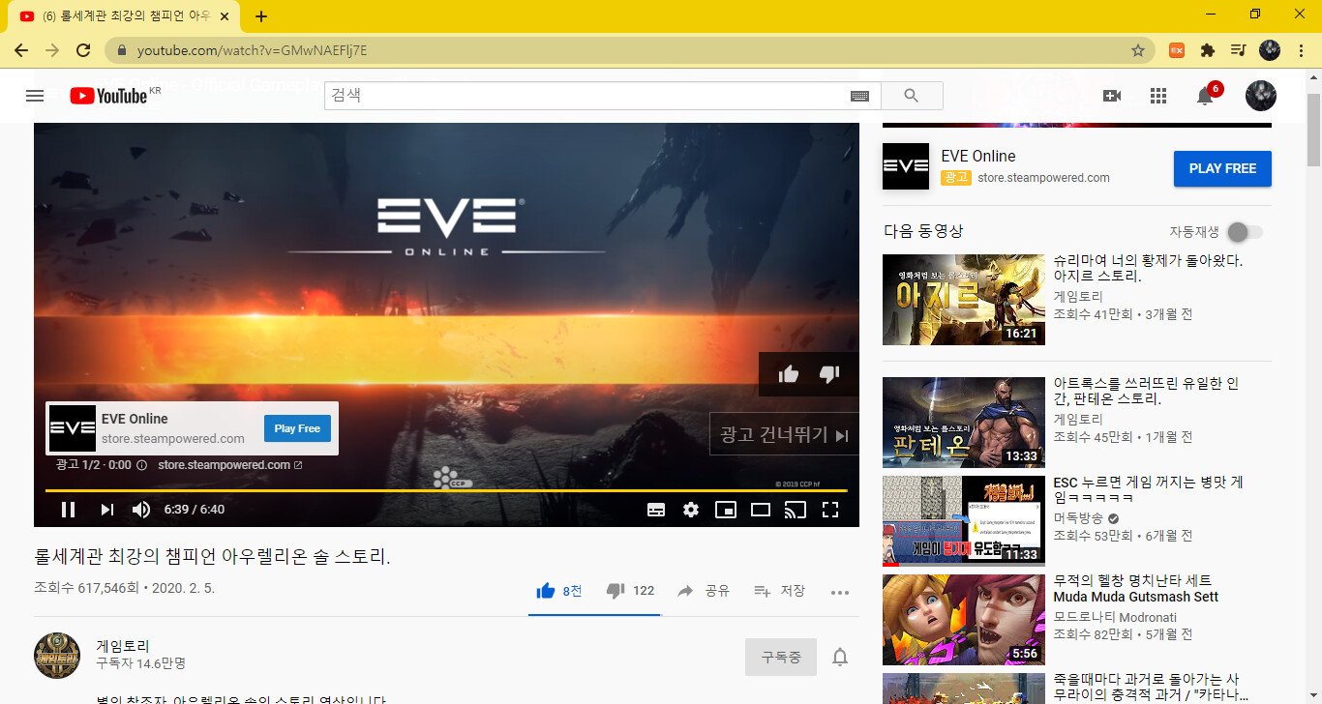Mute the video volume speaker icon

[x=141, y=510]
